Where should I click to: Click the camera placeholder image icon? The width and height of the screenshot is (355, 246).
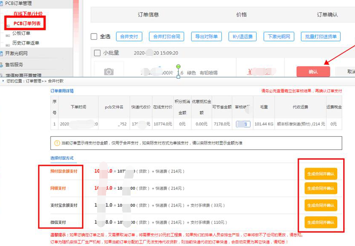click(x=109, y=72)
